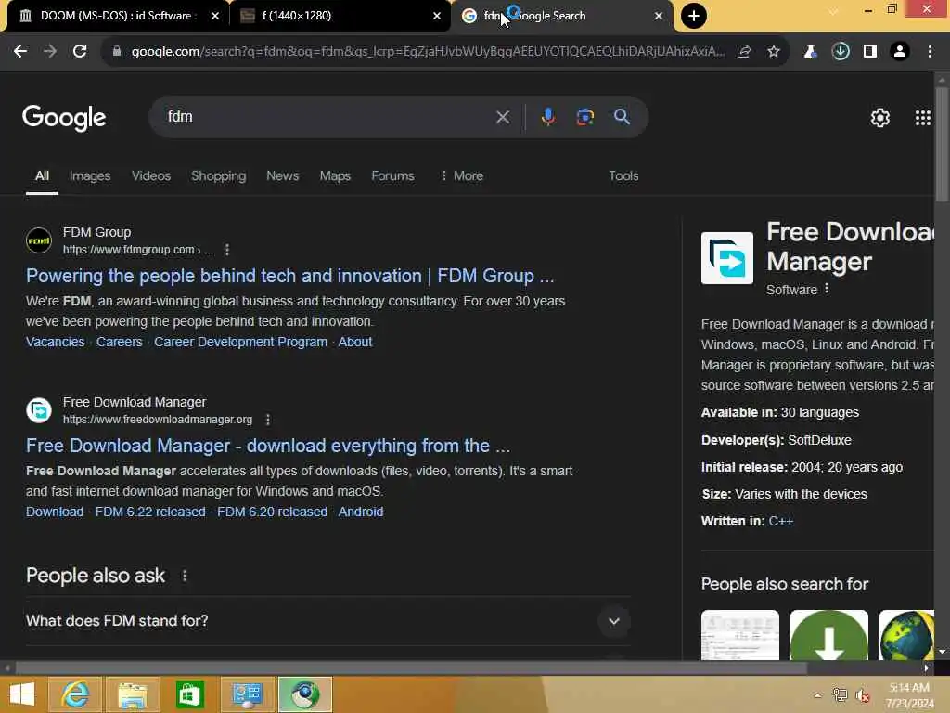
Task: Search by image with Lens icon
Action: pos(584,117)
